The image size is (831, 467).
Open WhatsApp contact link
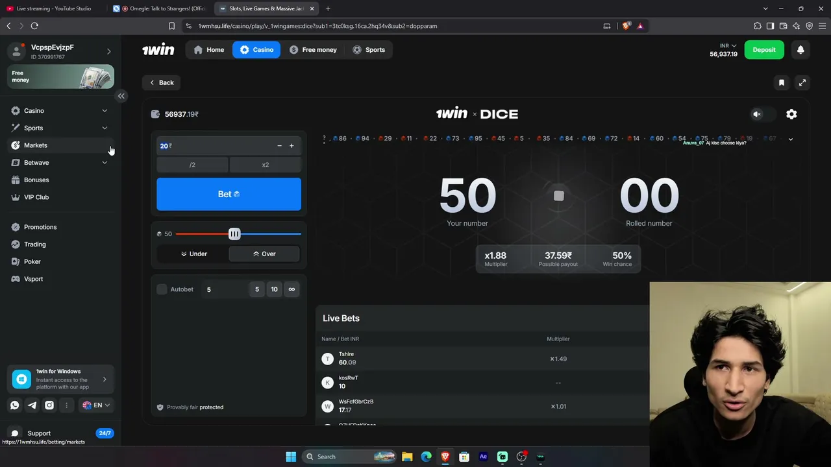point(15,405)
